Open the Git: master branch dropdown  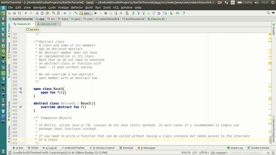[219, 152]
